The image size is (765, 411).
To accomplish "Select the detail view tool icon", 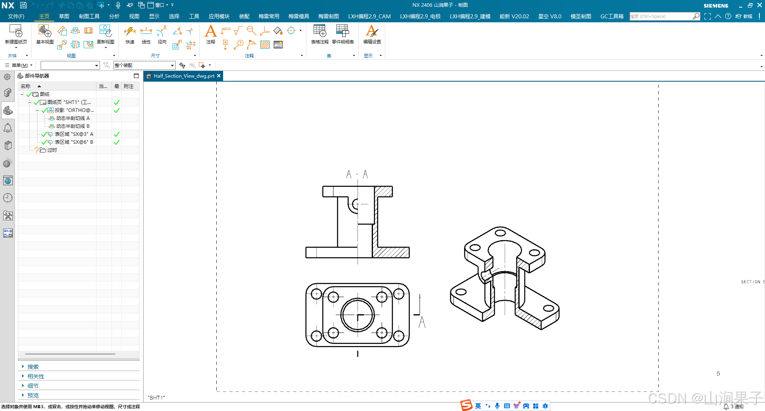I will (62, 44).
